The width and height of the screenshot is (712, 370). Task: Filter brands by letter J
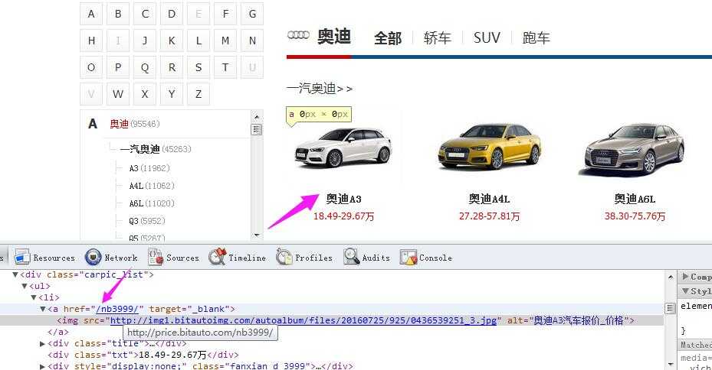tap(145, 41)
